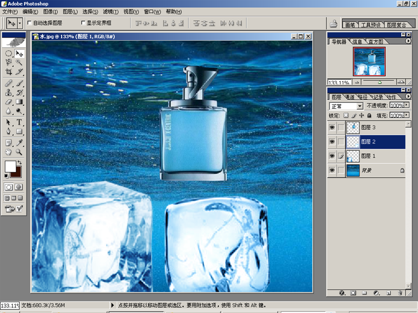Open the 图像(I) menu
The width and height of the screenshot is (418, 313).
click(50, 11)
